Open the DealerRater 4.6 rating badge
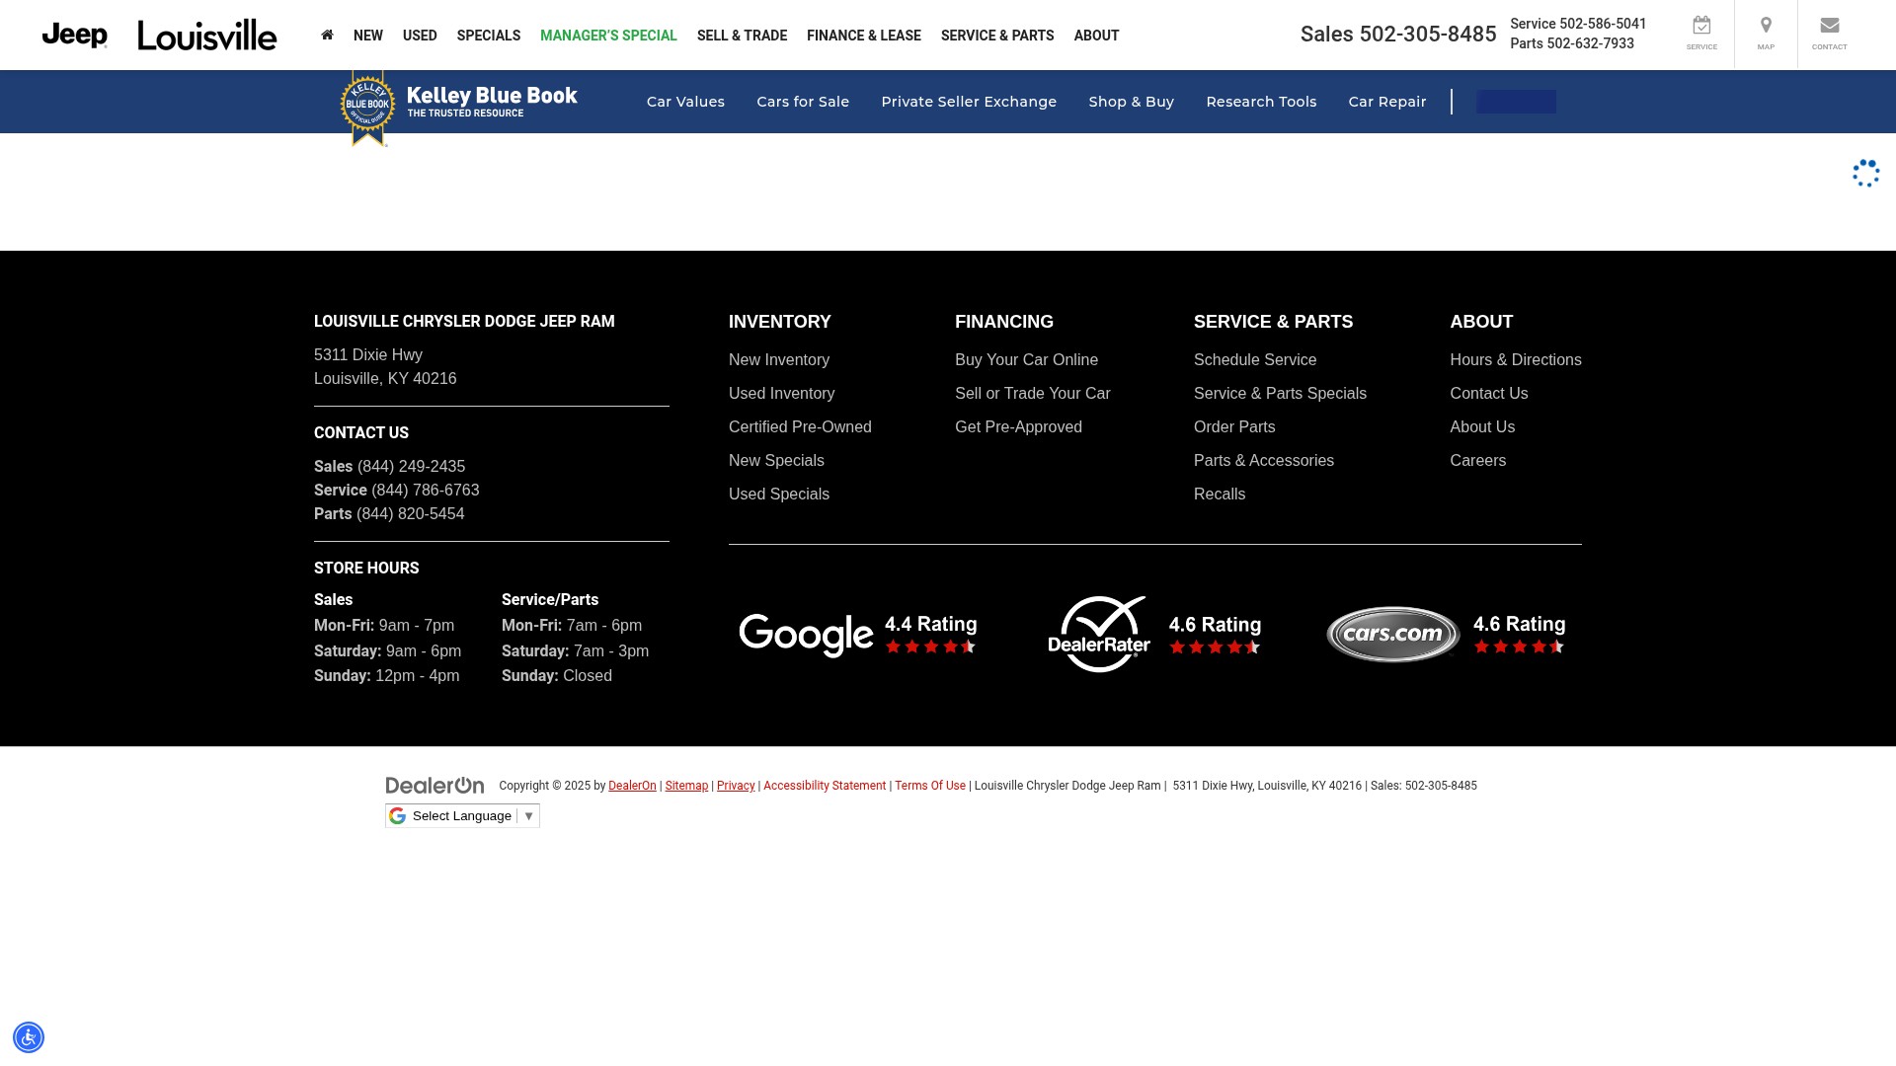The width and height of the screenshot is (1896, 1066). coord(1154,635)
